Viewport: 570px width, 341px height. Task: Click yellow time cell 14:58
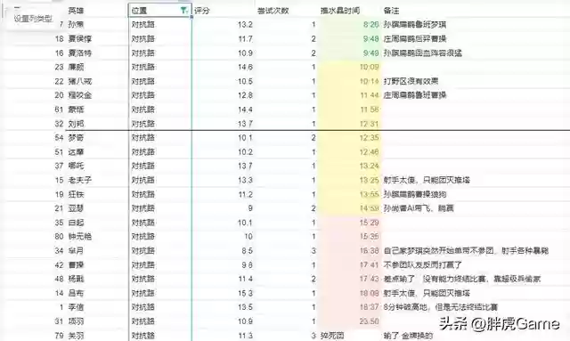[369, 208]
